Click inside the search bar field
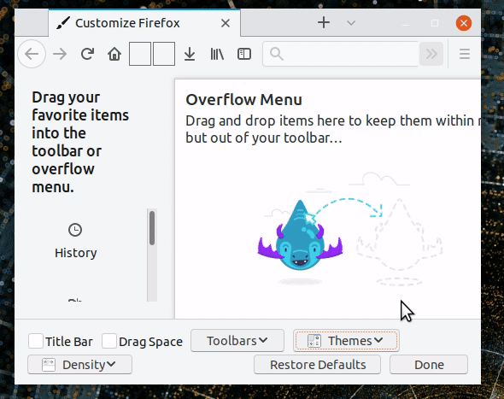504x399 pixels. 341,54
